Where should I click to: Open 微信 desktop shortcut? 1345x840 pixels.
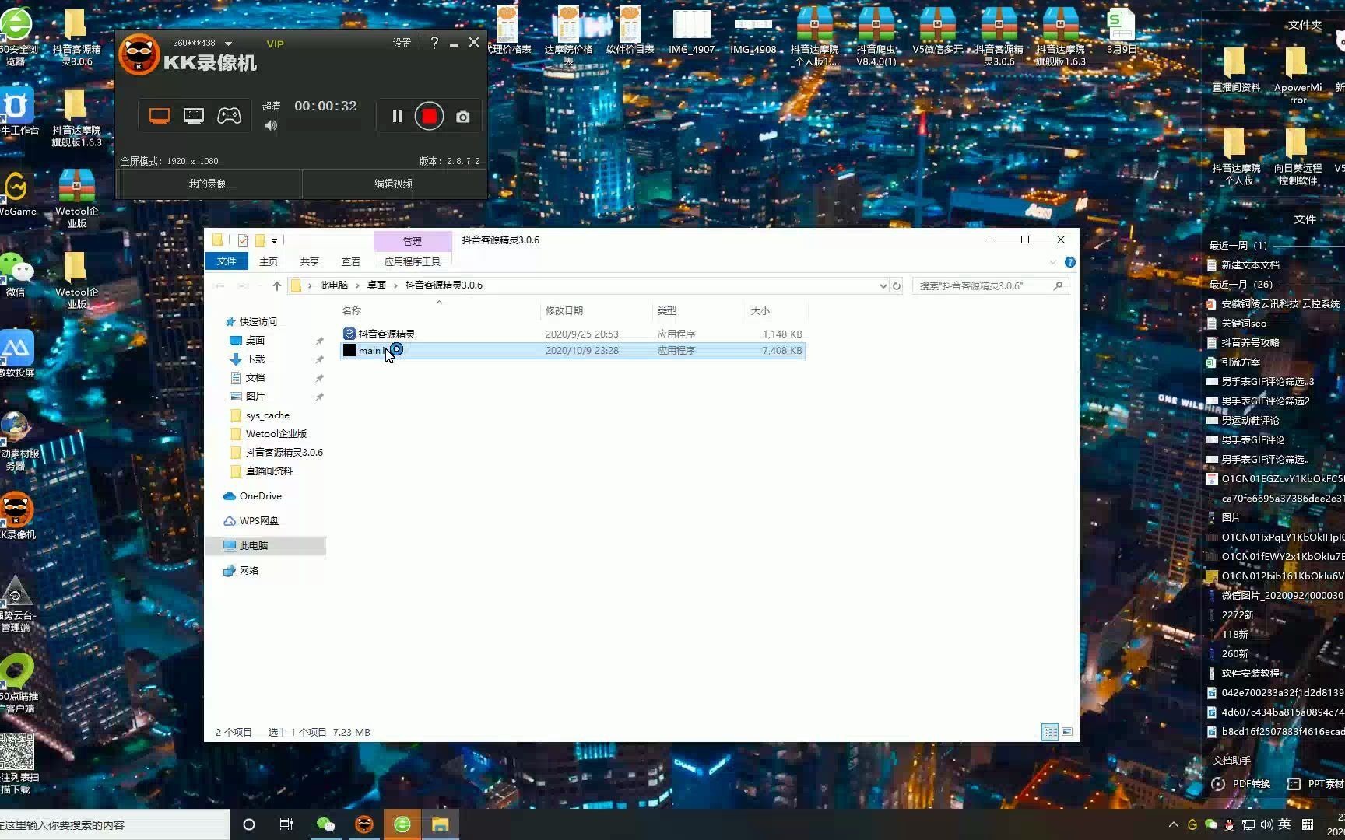16,274
